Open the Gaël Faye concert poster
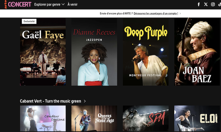The width and height of the screenshot is (221, 132). point(43,52)
